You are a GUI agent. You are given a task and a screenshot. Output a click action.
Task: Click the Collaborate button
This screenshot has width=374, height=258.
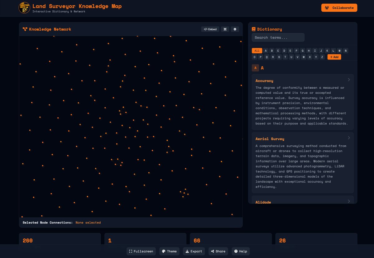pyautogui.click(x=339, y=7)
